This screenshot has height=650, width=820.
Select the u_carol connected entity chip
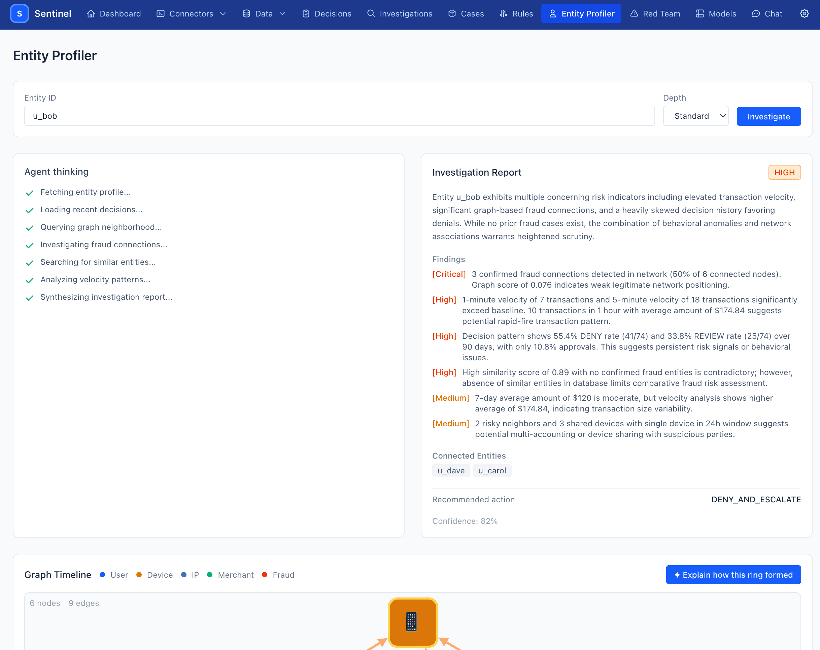point(492,471)
